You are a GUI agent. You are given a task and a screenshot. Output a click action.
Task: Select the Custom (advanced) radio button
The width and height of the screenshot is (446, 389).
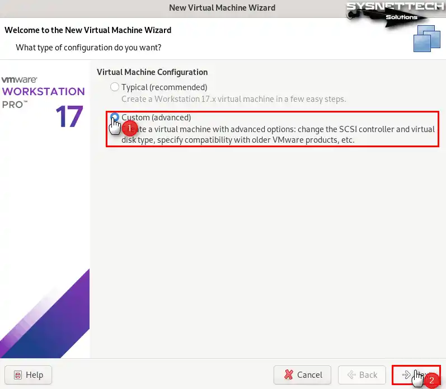tap(115, 117)
